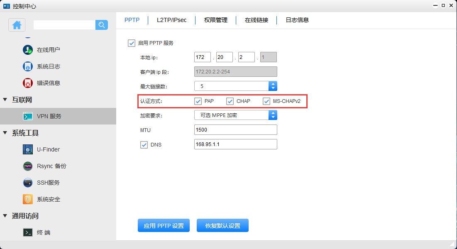Increase 最大链接数 with the up stepper arrow
The image size is (457, 249).
(x=273, y=84)
